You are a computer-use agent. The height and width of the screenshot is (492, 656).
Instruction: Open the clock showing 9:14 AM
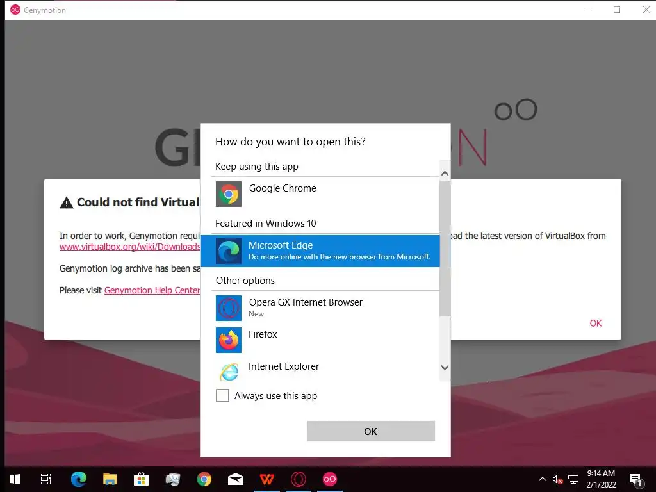point(601,473)
